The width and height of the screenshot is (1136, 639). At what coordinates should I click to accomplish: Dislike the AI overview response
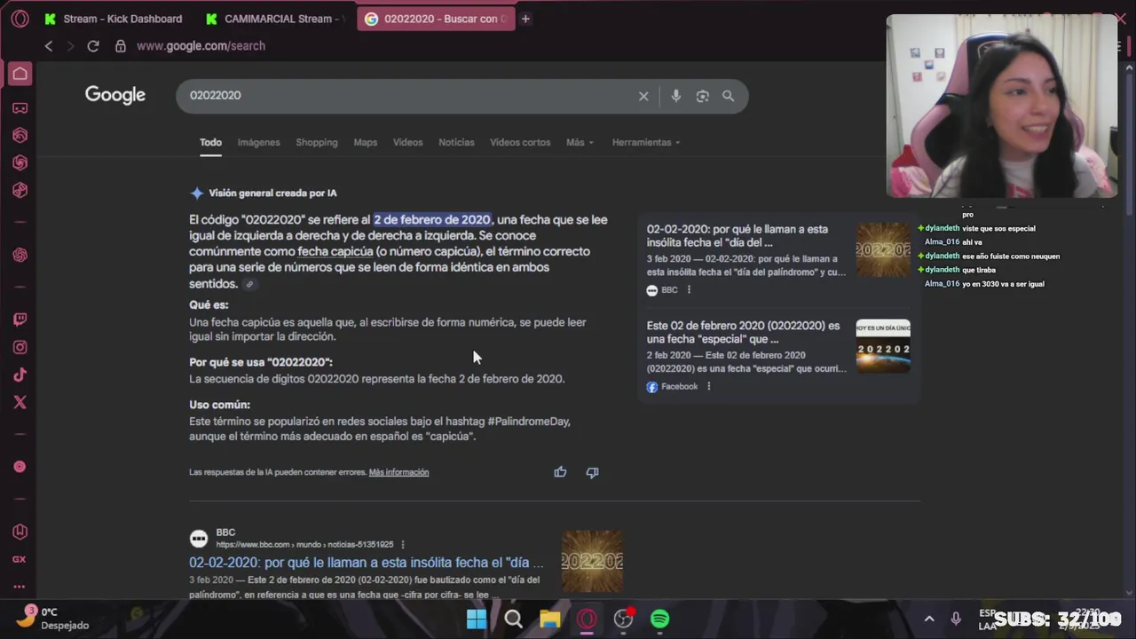(592, 472)
